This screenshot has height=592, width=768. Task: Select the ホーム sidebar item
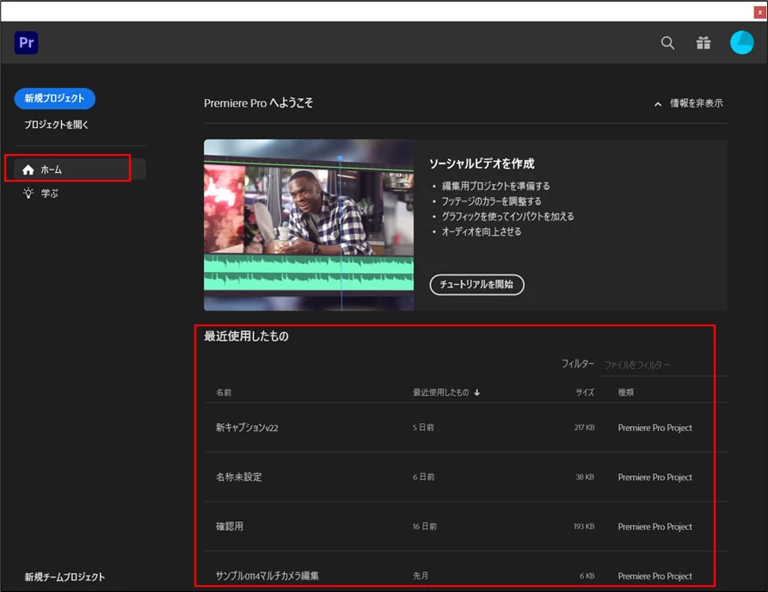80,170
